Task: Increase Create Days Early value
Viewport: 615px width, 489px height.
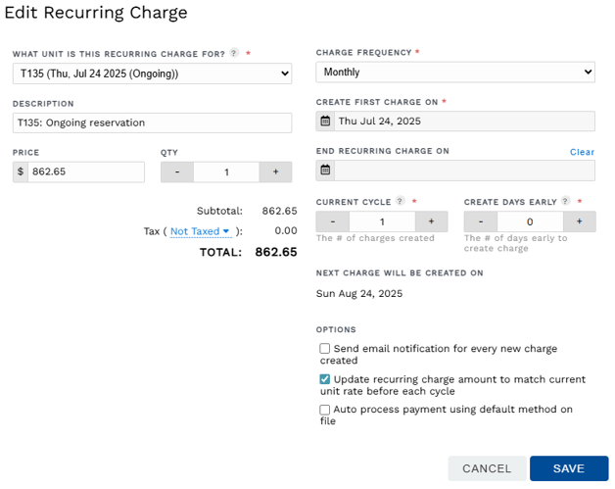Action: tap(580, 221)
